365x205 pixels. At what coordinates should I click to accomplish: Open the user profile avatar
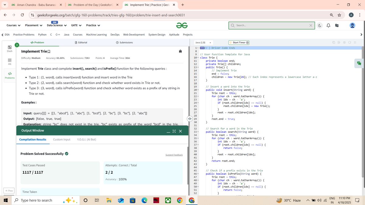tap(352, 26)
